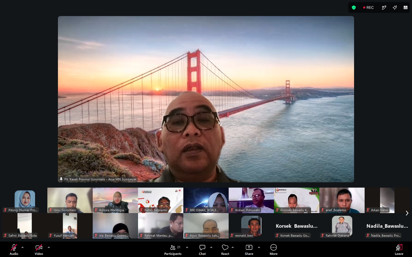
Task: Open the encryption shield info icon
Action: [x=354, y=7]
